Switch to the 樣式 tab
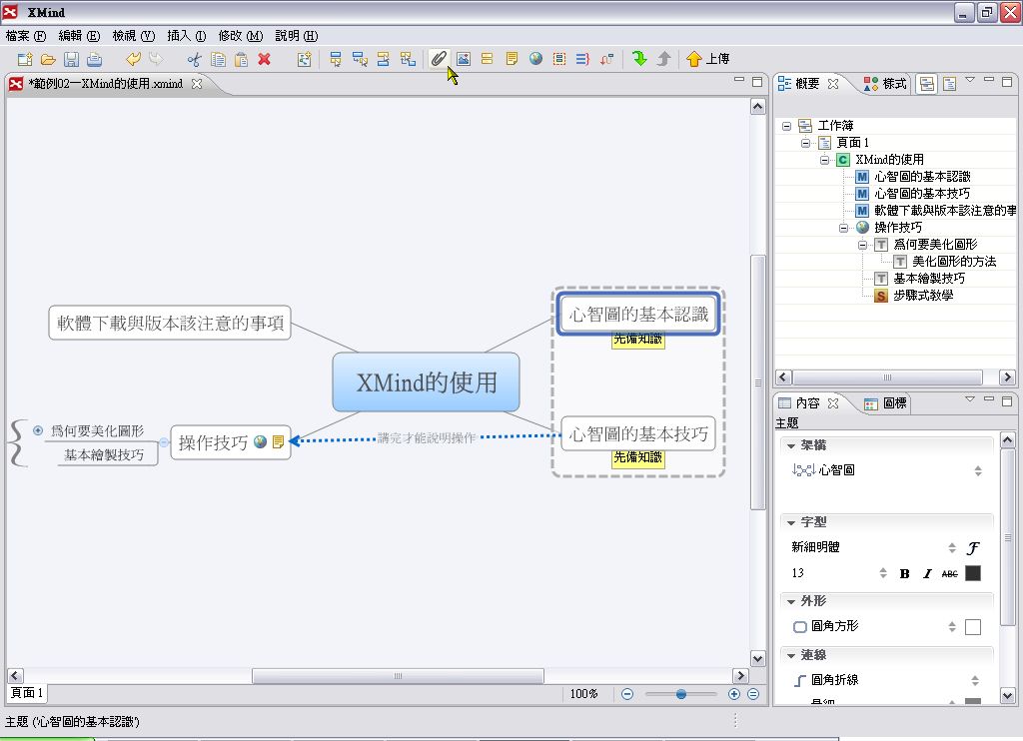Screen dimensions: 1023x741 pos(885,84)
